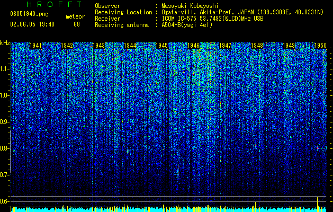Click the 0.8 kHz axis label
Viewport: 333px width, 212px height.
pos(5,148)
